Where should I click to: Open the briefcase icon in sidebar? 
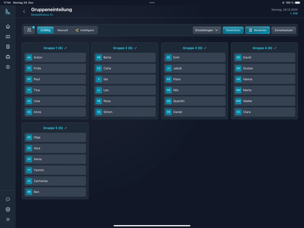point(8,57)
